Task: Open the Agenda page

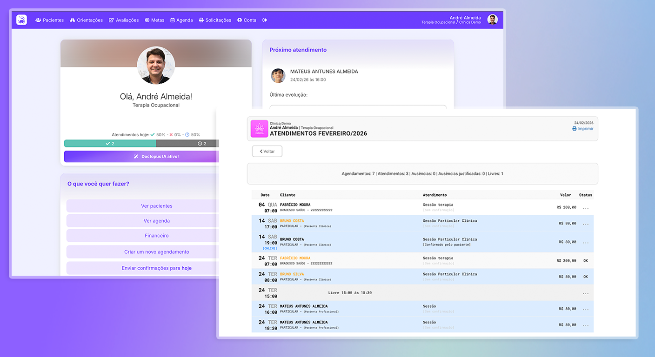Action: 181,20
